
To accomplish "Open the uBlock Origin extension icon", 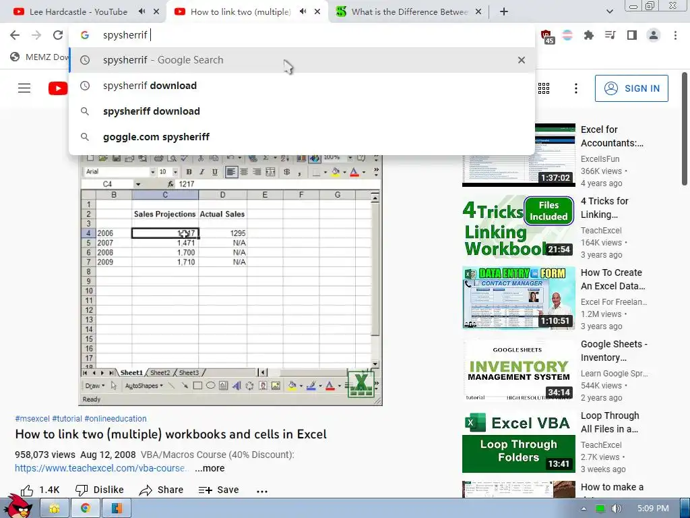I will pos(546,36).
